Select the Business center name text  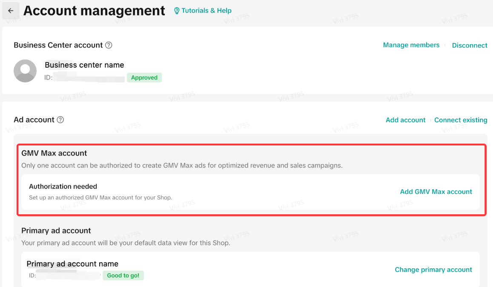84,65
